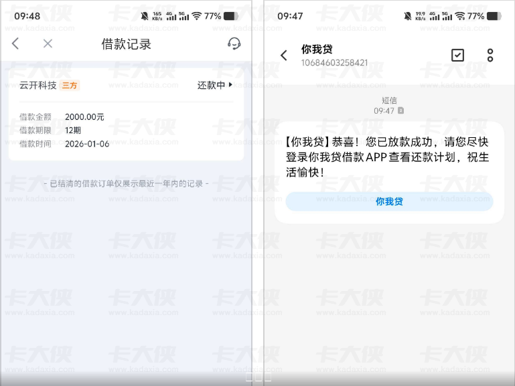Screen dimensions: 515x386
Task: Click the 借款记录 page title
Action: coord(126,44)
